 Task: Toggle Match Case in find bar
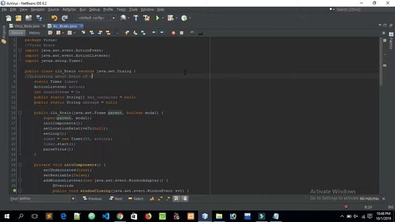[152, 199]
